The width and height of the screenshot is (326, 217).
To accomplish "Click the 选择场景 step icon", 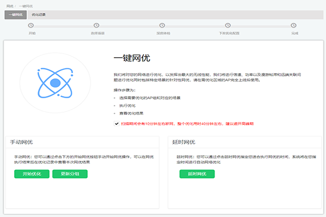I will [97, 25].
